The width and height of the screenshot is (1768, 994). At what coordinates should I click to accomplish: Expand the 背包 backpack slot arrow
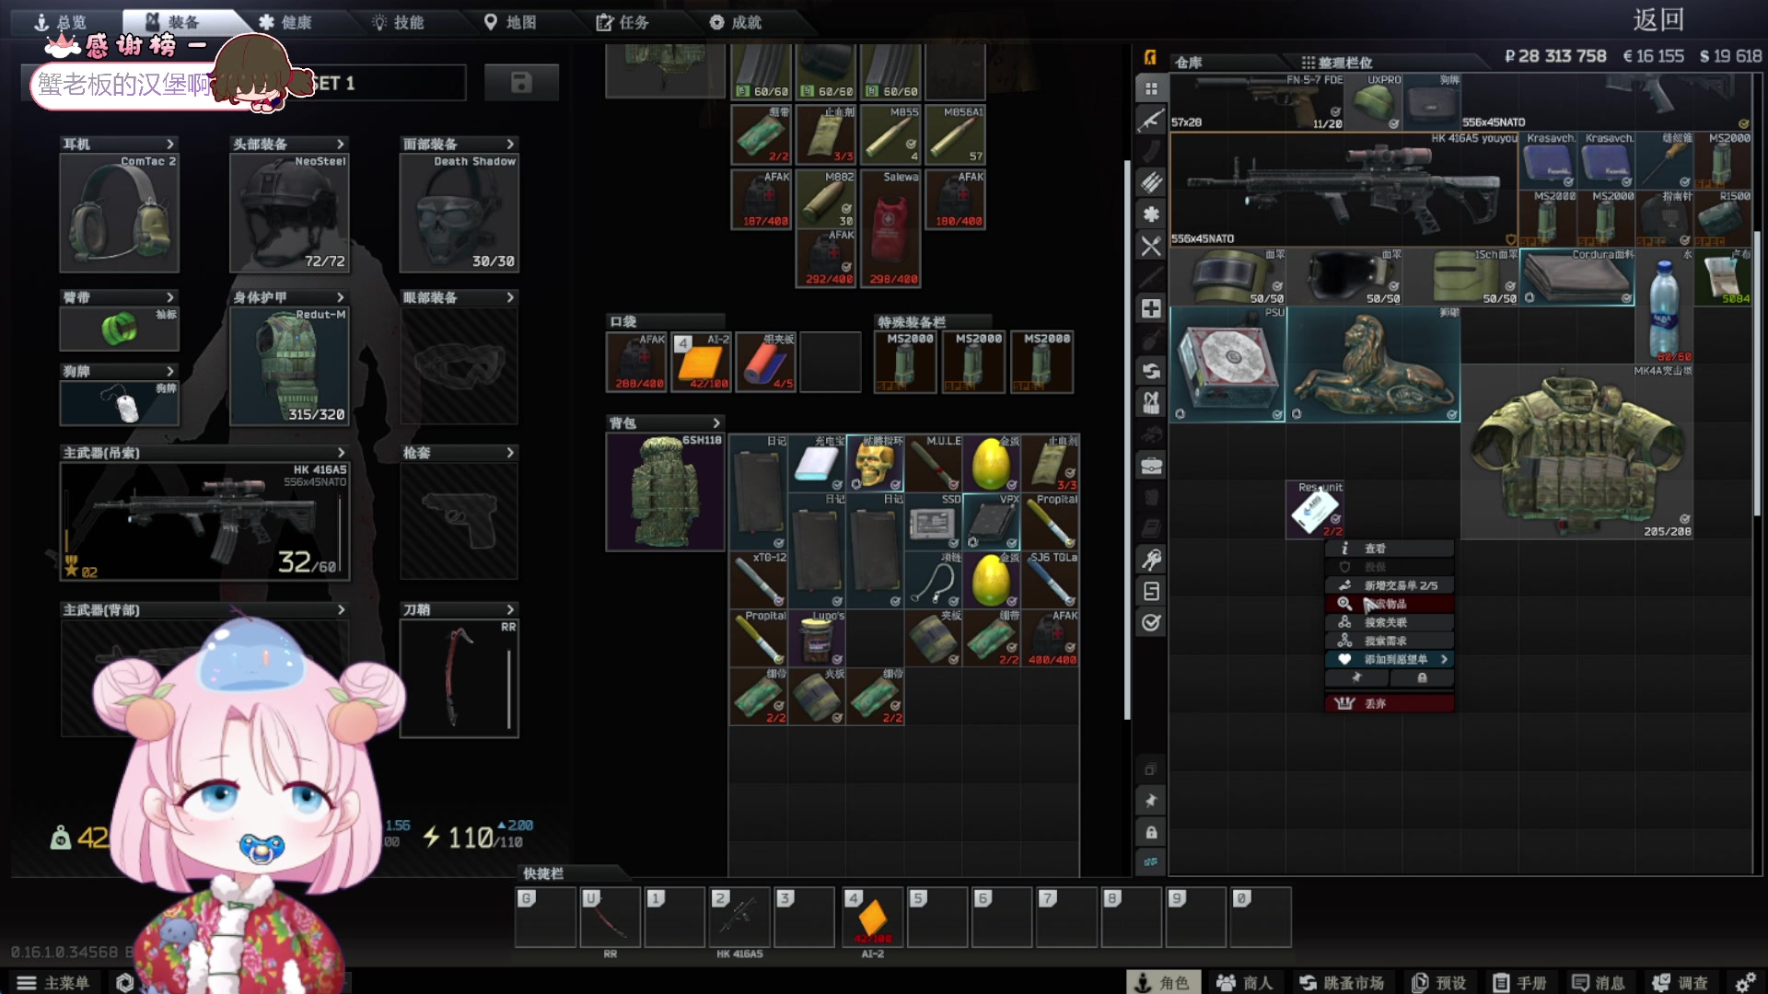716,423
